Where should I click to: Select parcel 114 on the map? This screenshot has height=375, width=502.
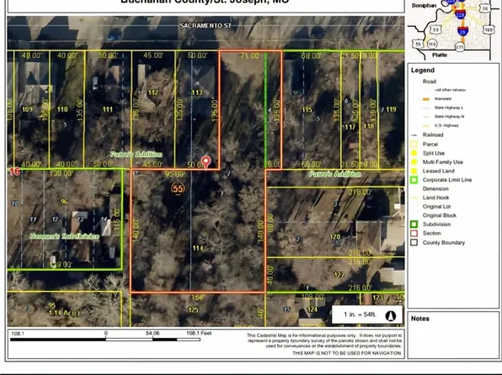tap(198, 248)
